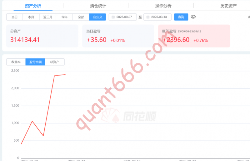Select 全部 time range
Screen dimensions: 250x161
[x=81, y=17]
